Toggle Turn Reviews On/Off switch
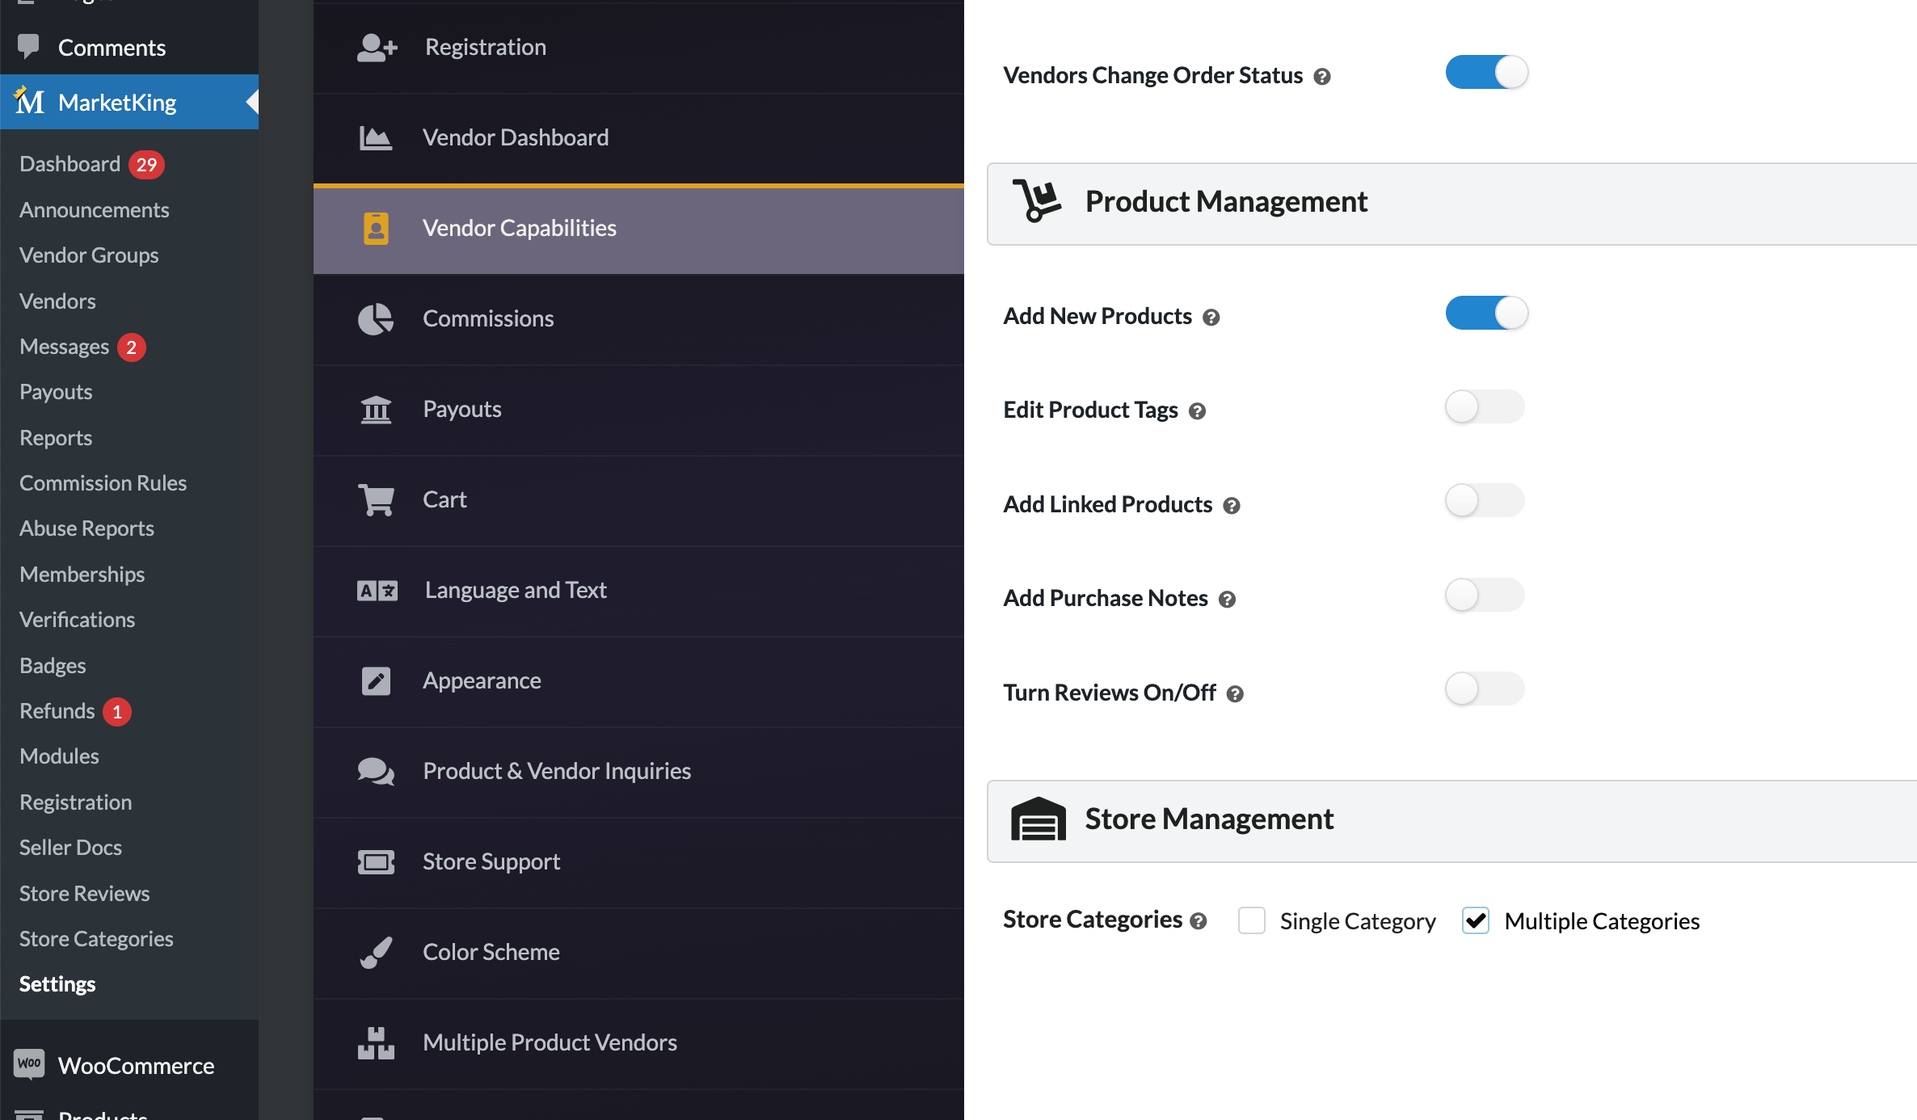The image size is (1917, 1120). pos(1485,689)
